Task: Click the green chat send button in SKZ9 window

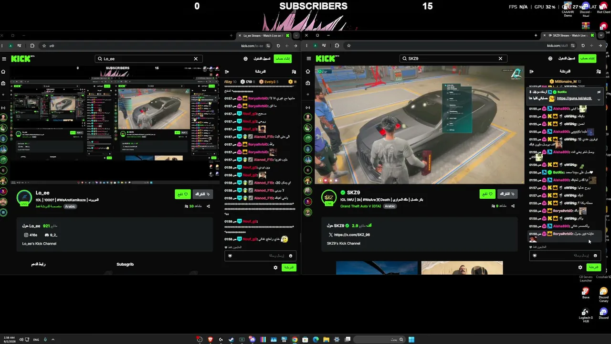Action: [x=594, y=268]
